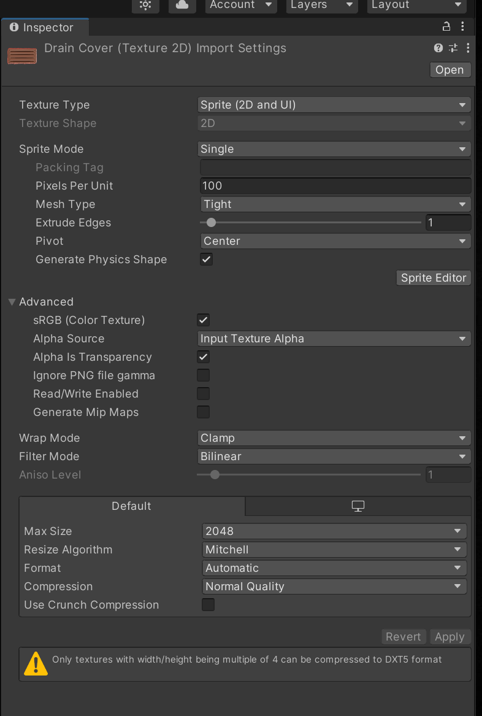This screenshot has height=716, width=482.
Task: Click the Drain Cover texture thumbnail
Action: tap(22, 56)
